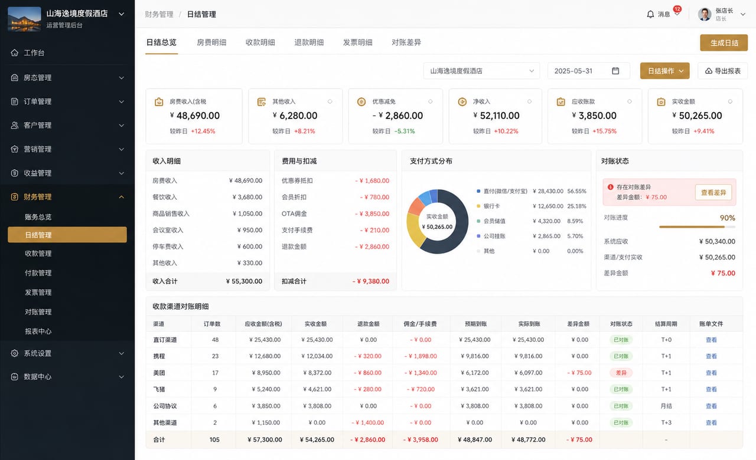Click the red 差异 status tag
Image resolution: width=756 pixels, height=460 pixels.
(x=621, y=373)
